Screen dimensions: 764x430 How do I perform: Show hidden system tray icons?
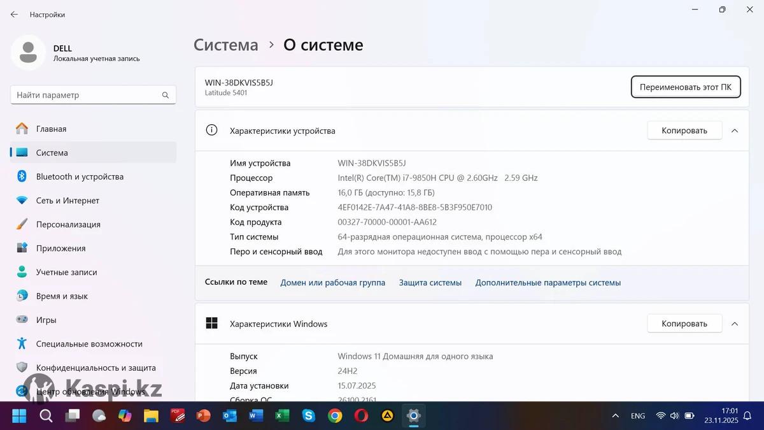[615, 416]
